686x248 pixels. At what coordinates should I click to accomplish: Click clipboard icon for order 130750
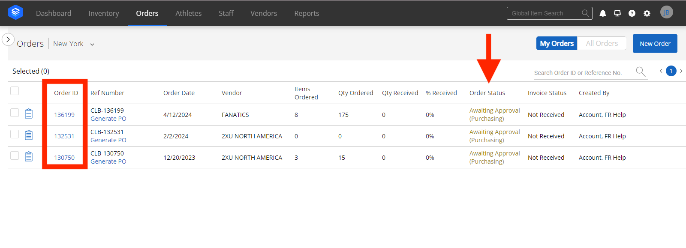coord(29,156)
